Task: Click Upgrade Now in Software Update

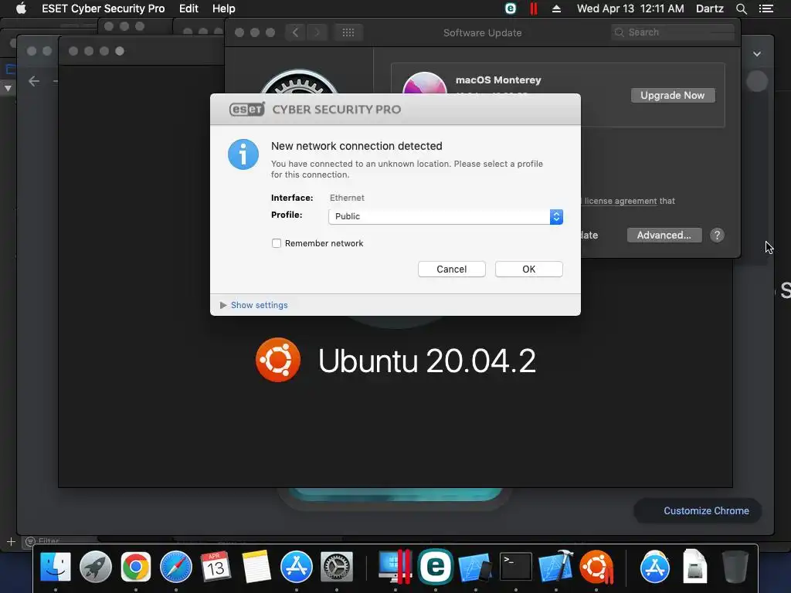Action: coord(673,95)
